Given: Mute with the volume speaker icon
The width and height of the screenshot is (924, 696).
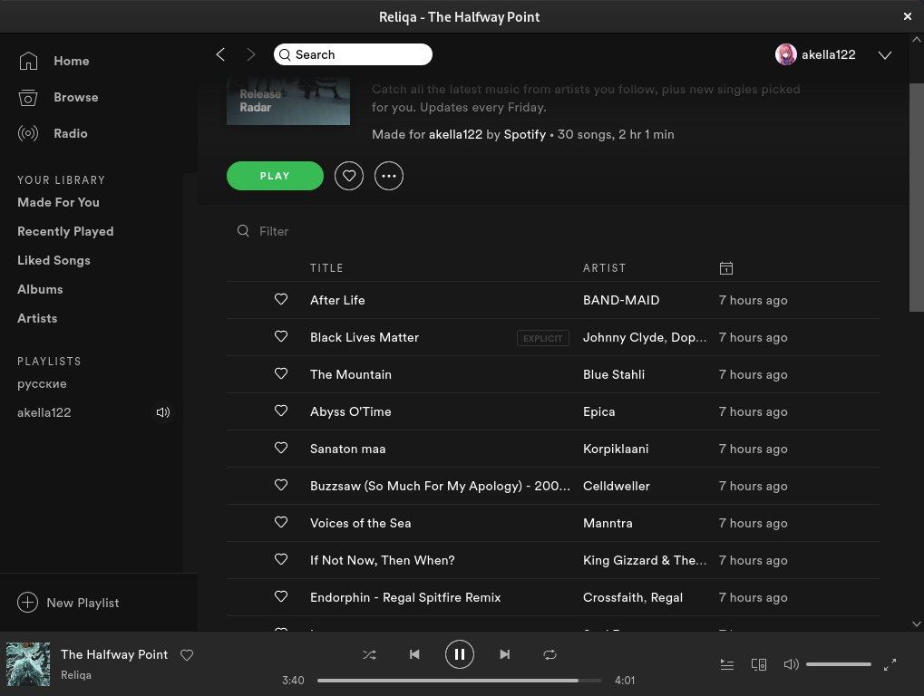Looking at the screenshot, I should click(791, 665).
